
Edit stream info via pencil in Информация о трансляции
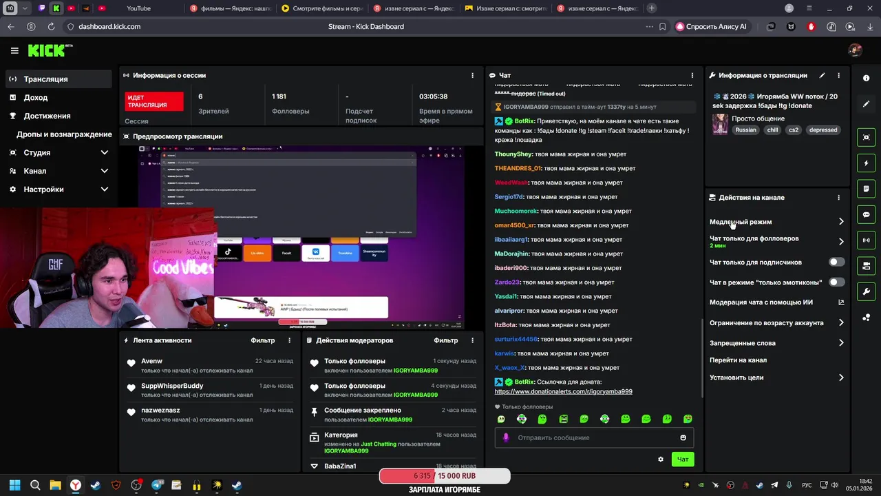(x=822, y=75)
